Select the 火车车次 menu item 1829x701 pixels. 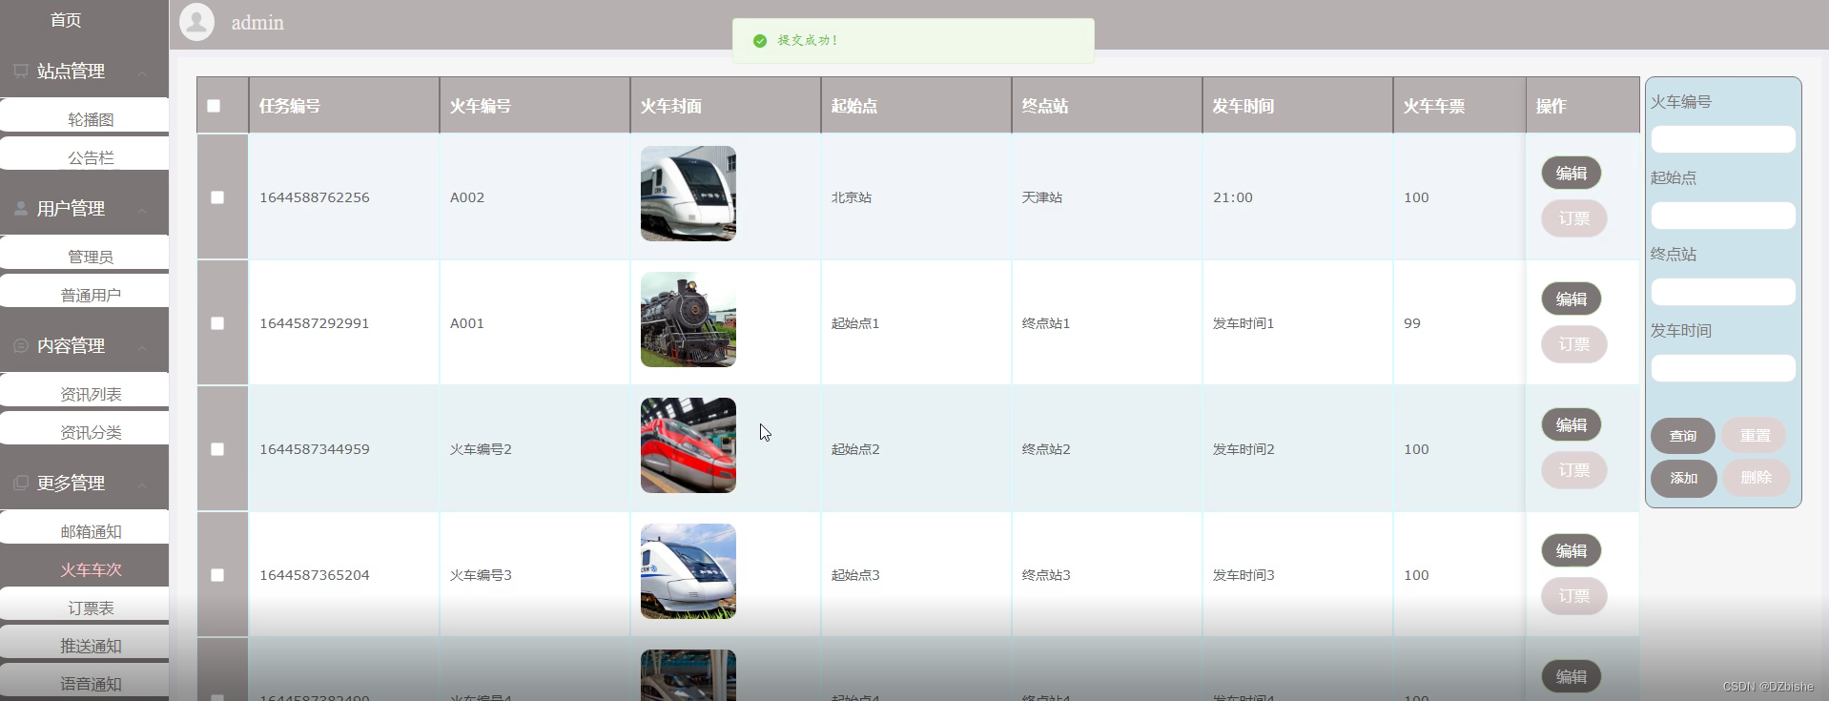coord(91,569)
